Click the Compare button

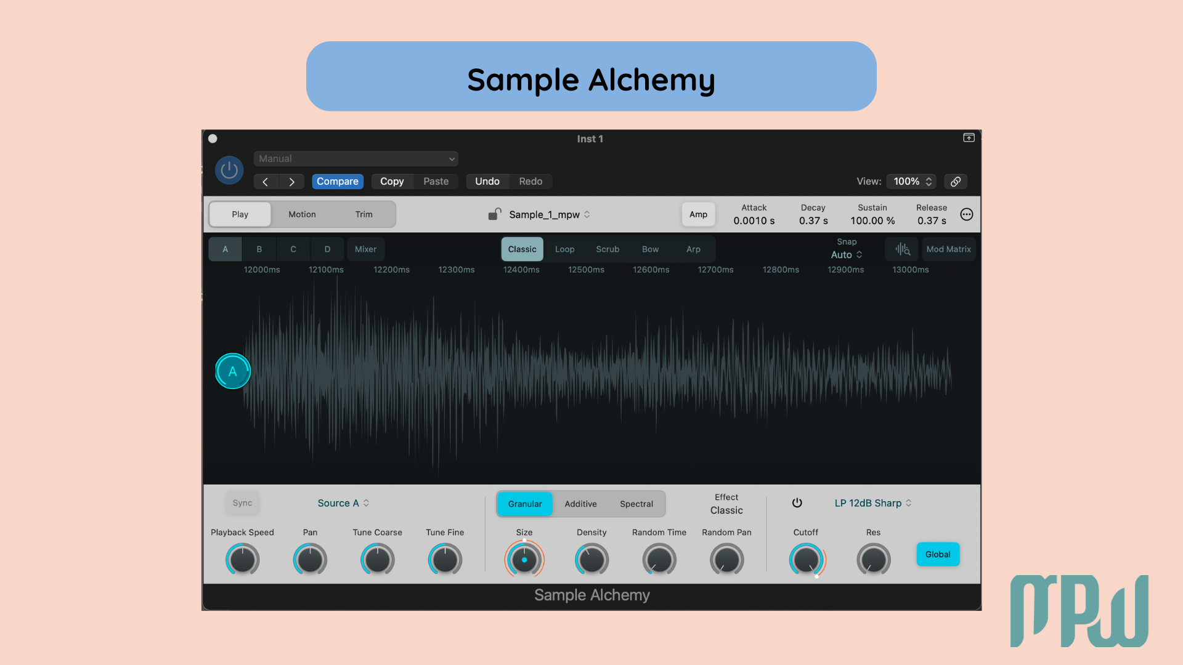coord(337,181)
